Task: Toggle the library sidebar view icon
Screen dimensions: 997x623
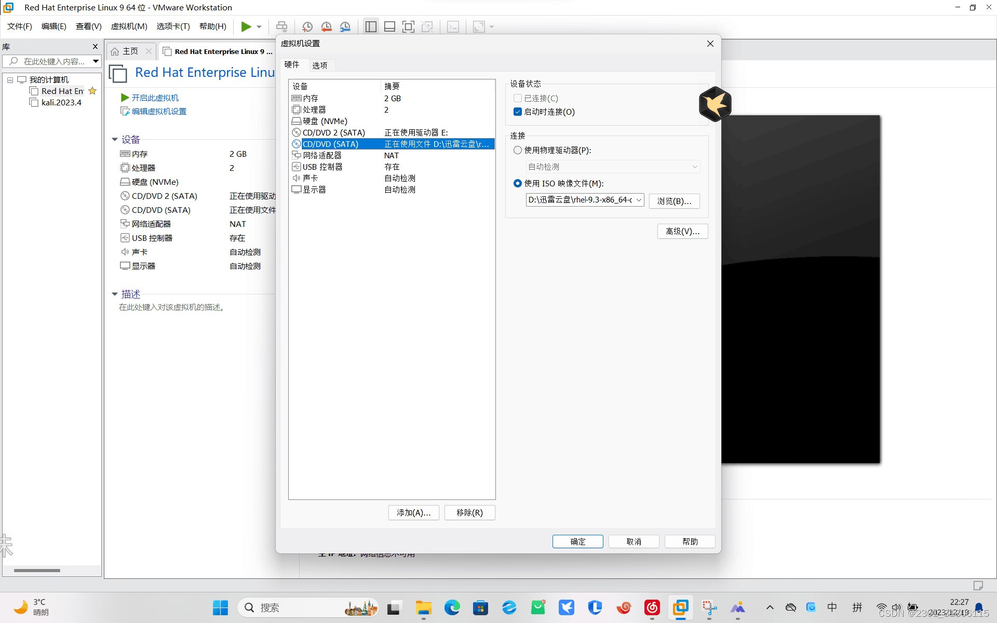Action: [371, 26]
